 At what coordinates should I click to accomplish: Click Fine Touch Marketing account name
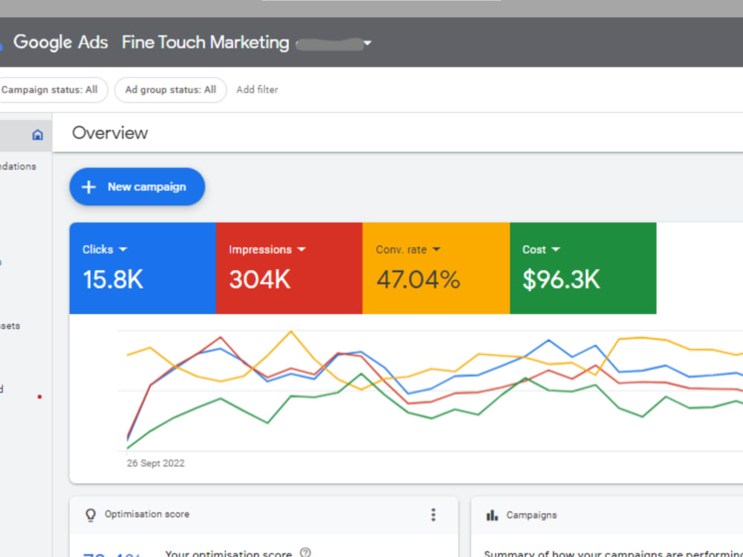(x=205, y=42)
